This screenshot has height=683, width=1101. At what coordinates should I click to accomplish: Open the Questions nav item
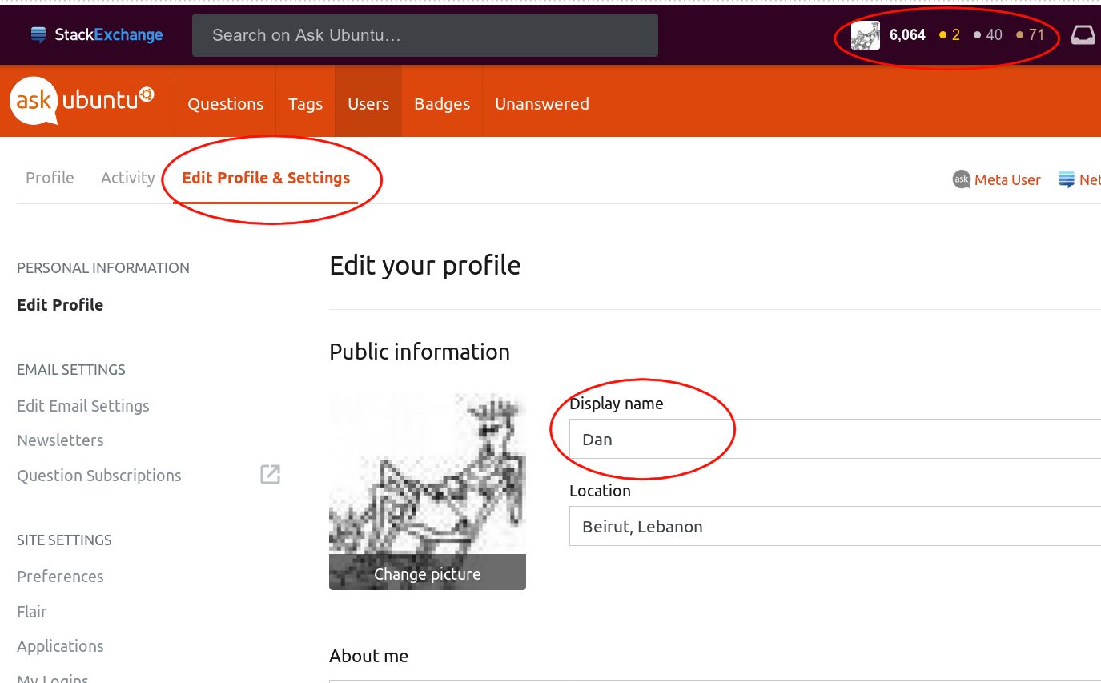tap(226, 104)
